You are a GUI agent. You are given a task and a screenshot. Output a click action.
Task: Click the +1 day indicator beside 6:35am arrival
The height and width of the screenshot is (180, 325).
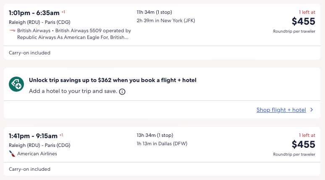pos(63,12)
